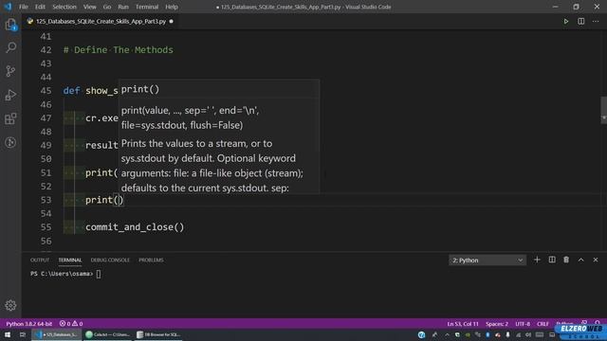Open the Go menu

click(x=107, y=7)
